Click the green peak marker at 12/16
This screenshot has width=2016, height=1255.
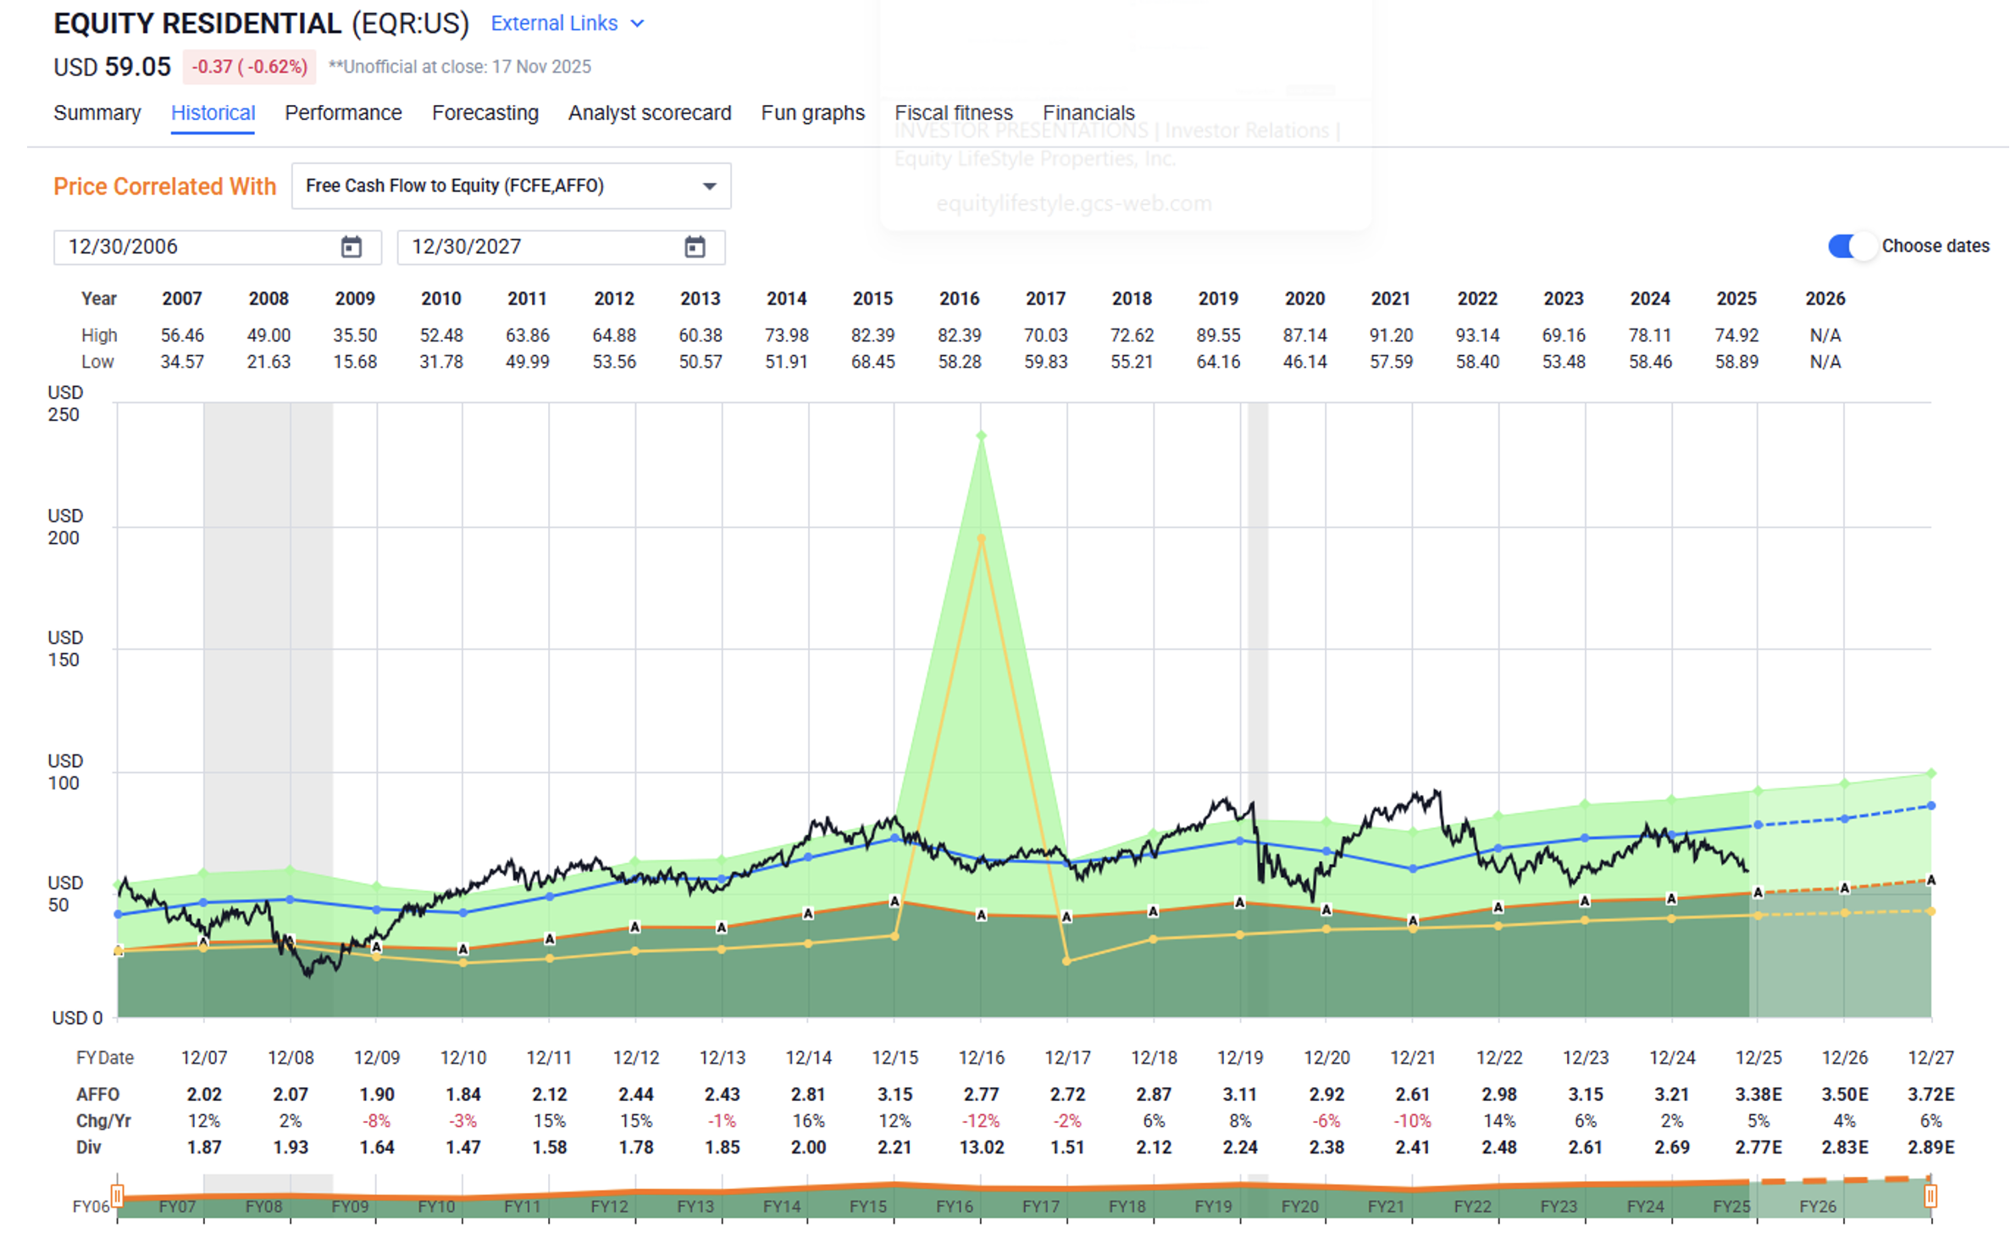(981, 436)
